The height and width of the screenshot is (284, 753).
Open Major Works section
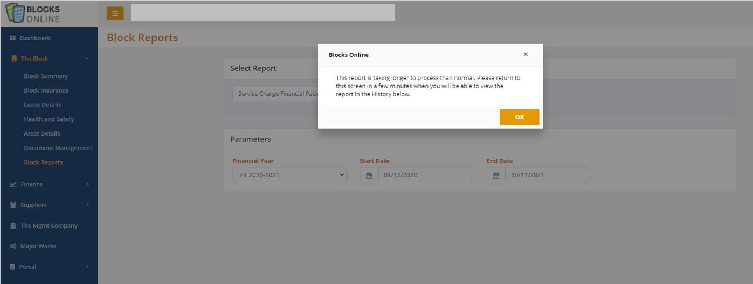[38, 246]
